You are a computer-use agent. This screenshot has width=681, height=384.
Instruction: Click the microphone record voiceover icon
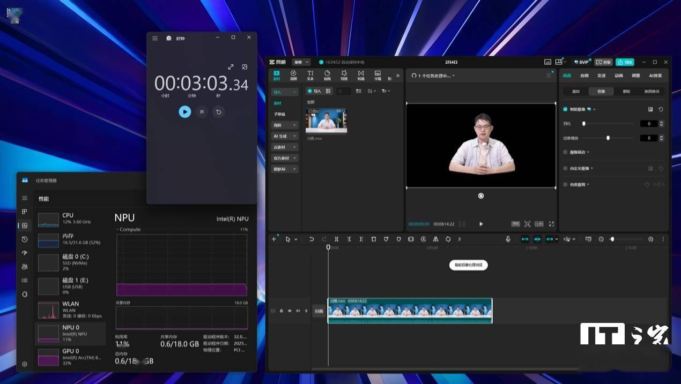coord(508,239)
